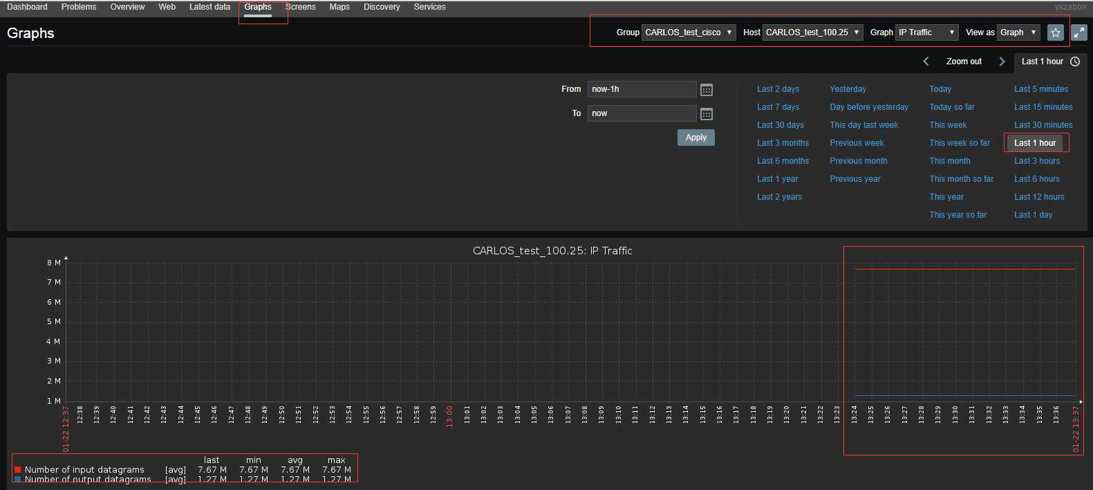Select Previous year range
This screenshot has height=490, width=1093.
[x=855, y=179]
